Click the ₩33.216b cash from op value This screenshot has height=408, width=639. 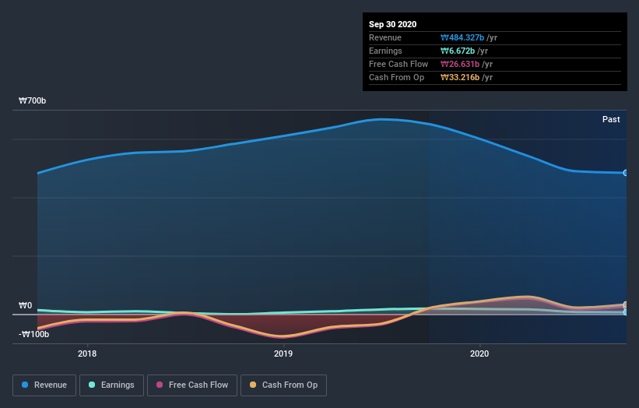point(460,77)
